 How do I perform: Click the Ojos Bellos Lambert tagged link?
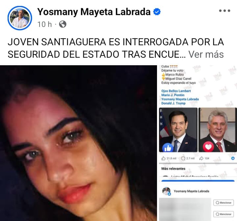tap(176, 91)
